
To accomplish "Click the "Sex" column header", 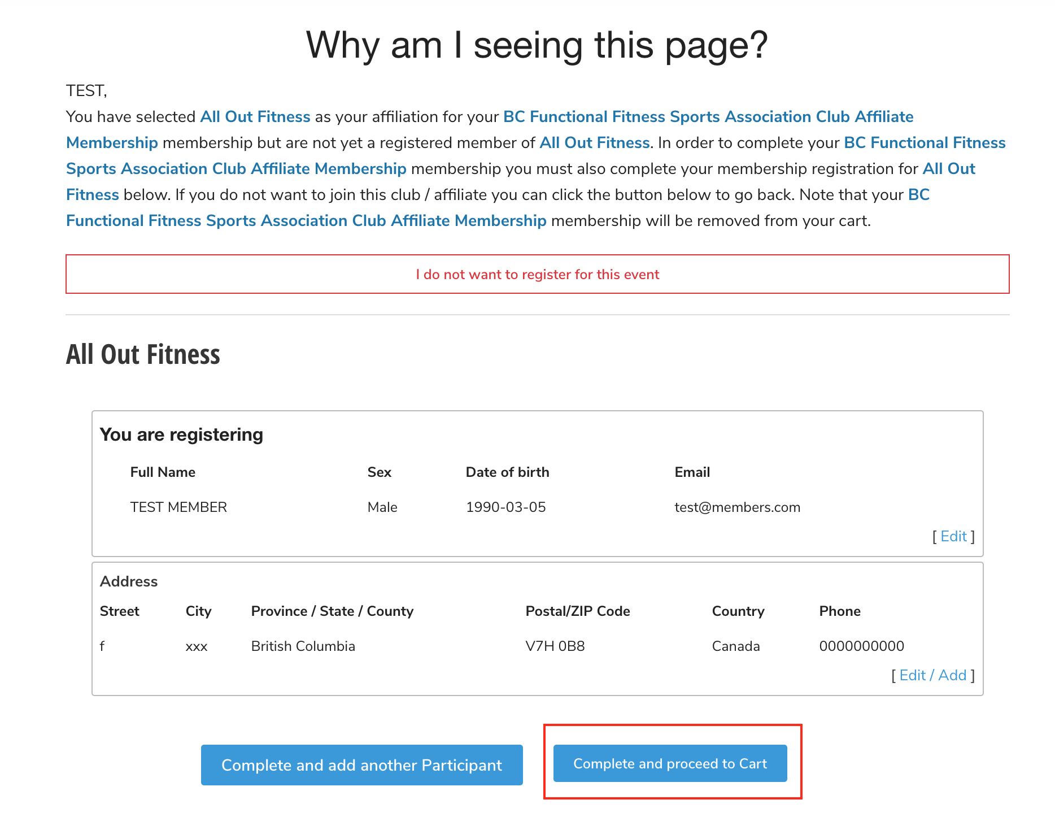I will point(380,472).
